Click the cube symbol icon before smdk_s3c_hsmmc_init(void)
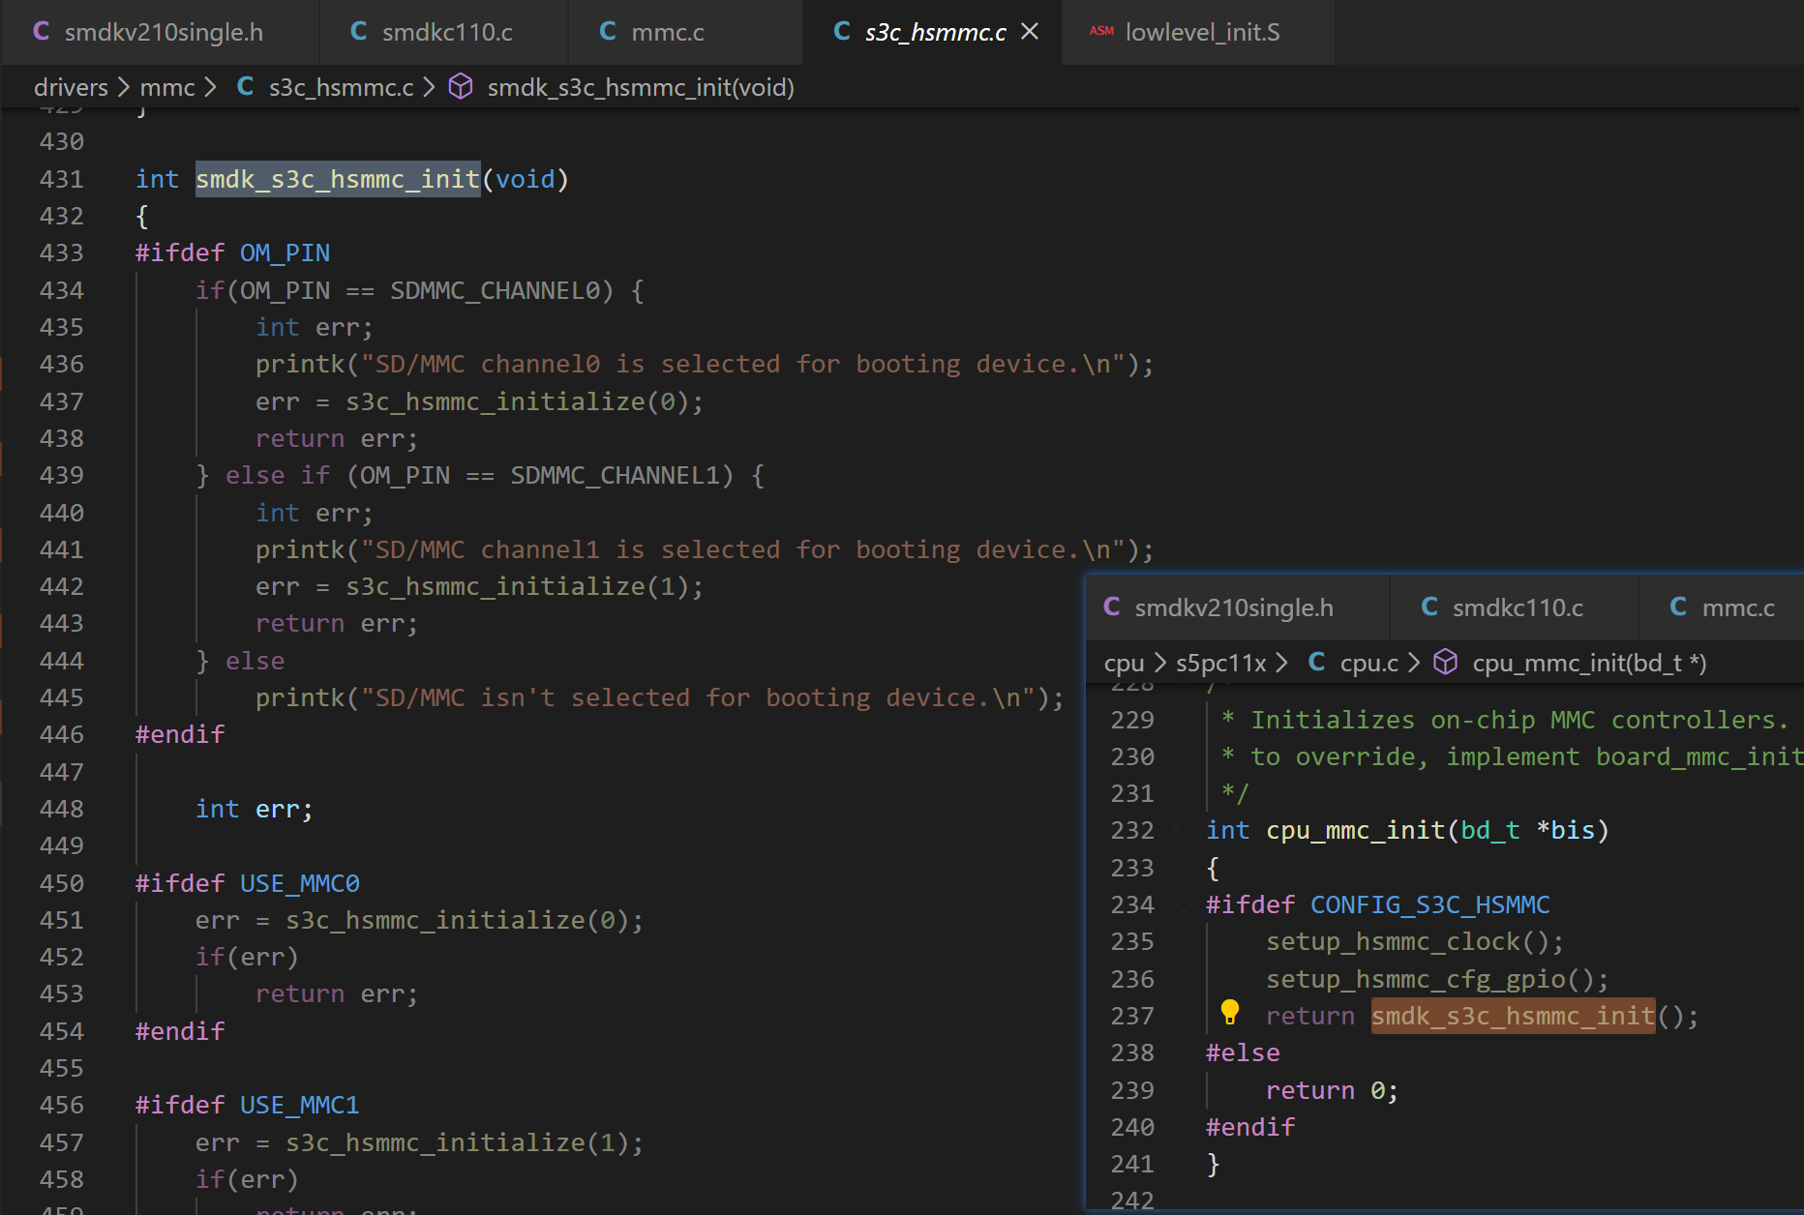Viewport: 1804px width, 1215px height. pyautogui.click(x=461, y=87)
